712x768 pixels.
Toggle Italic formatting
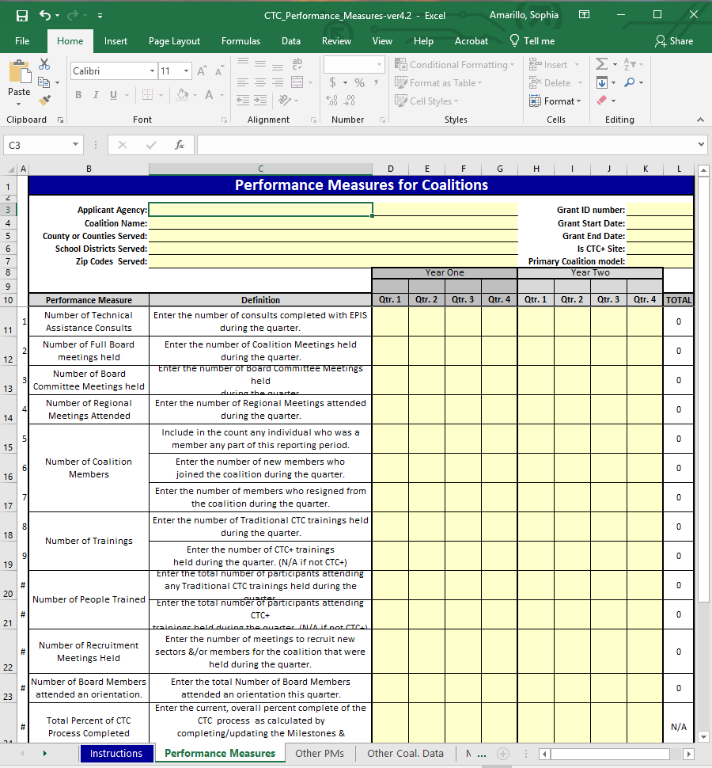96,95
